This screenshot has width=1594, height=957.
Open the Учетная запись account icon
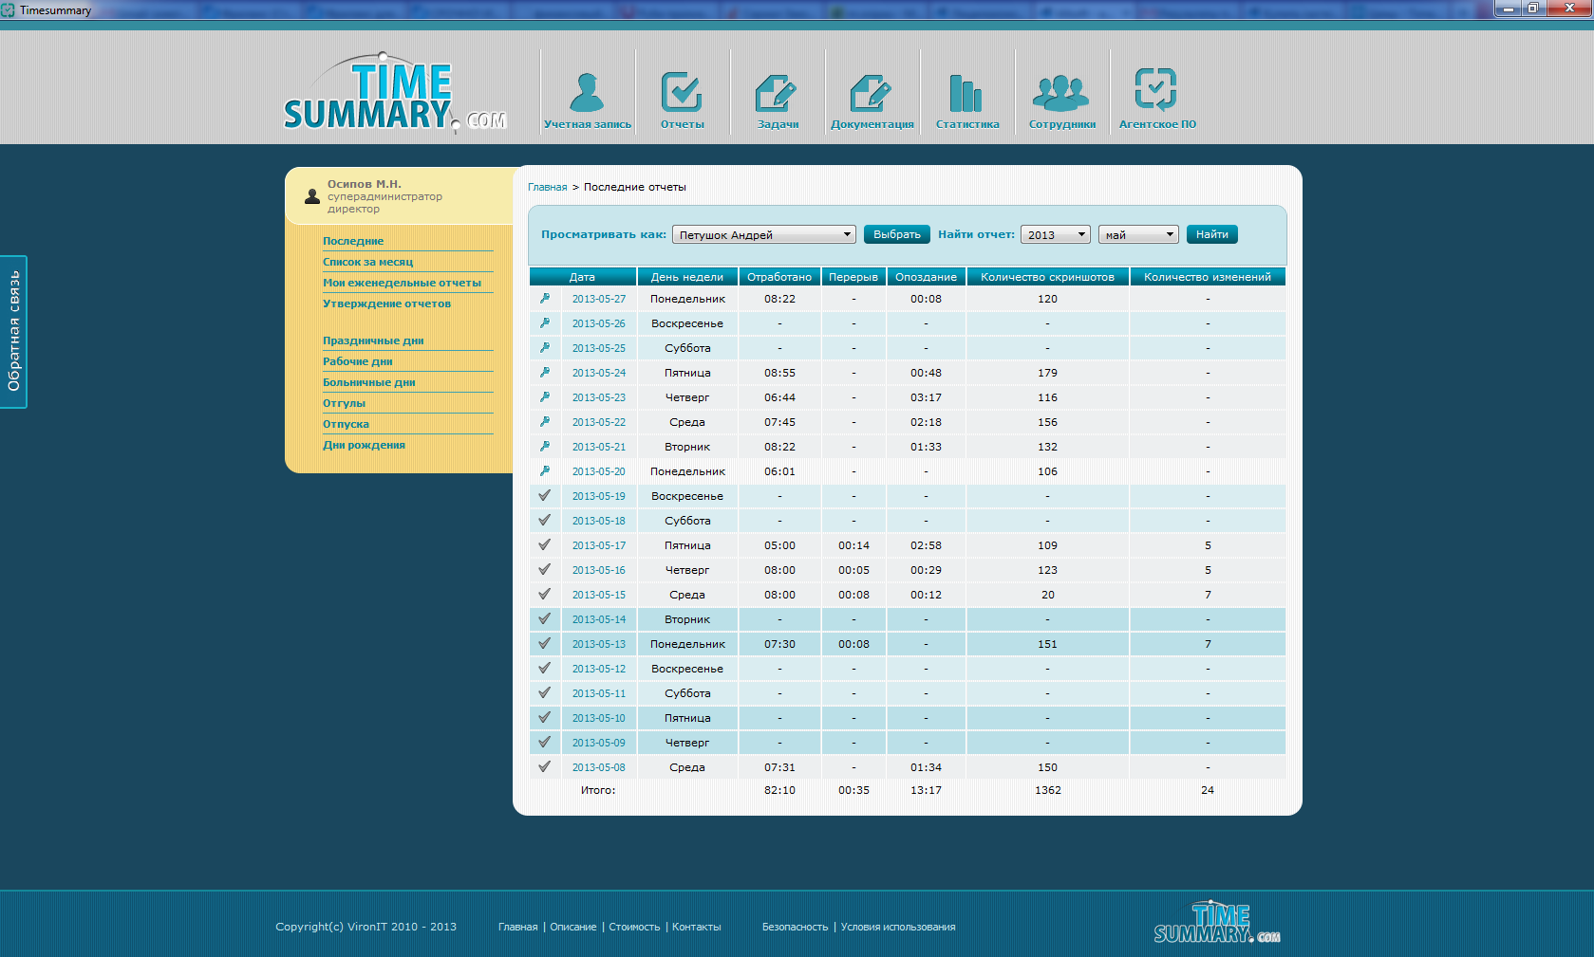(x=587, y=93)
